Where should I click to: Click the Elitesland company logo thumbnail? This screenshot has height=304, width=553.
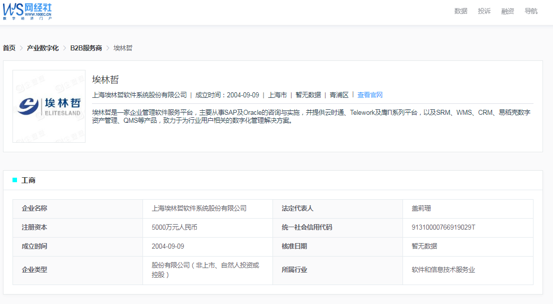[x=49, y=106]
